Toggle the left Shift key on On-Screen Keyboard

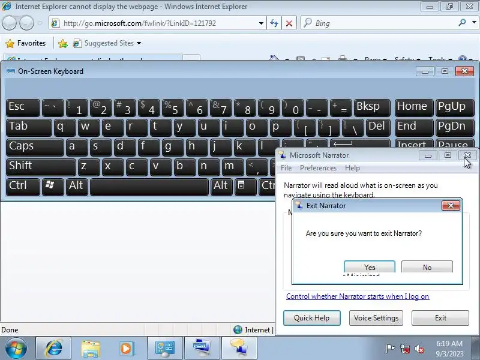pyautogui.click(x=41, y=167)
